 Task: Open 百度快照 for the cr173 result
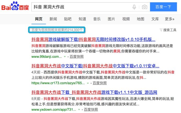100,83
